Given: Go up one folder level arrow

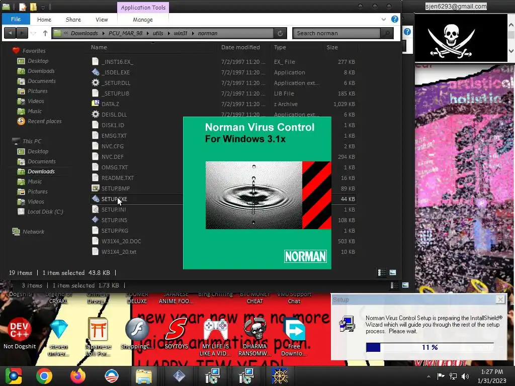Looking at the screenshot, I should click(45, 33).
